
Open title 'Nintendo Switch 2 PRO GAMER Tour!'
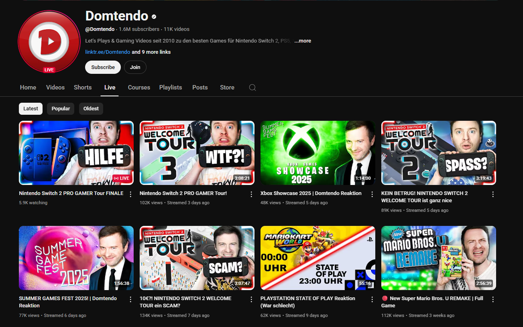tap(183, 193)
